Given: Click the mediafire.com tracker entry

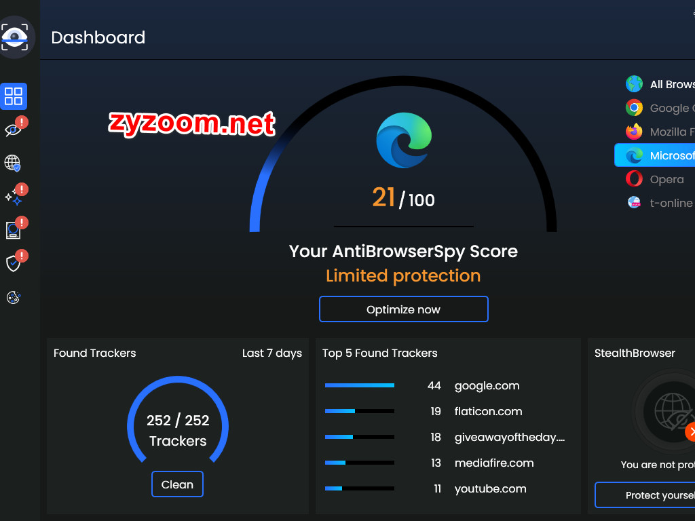Looking at the screenshot, I should [x=494, y=463].
